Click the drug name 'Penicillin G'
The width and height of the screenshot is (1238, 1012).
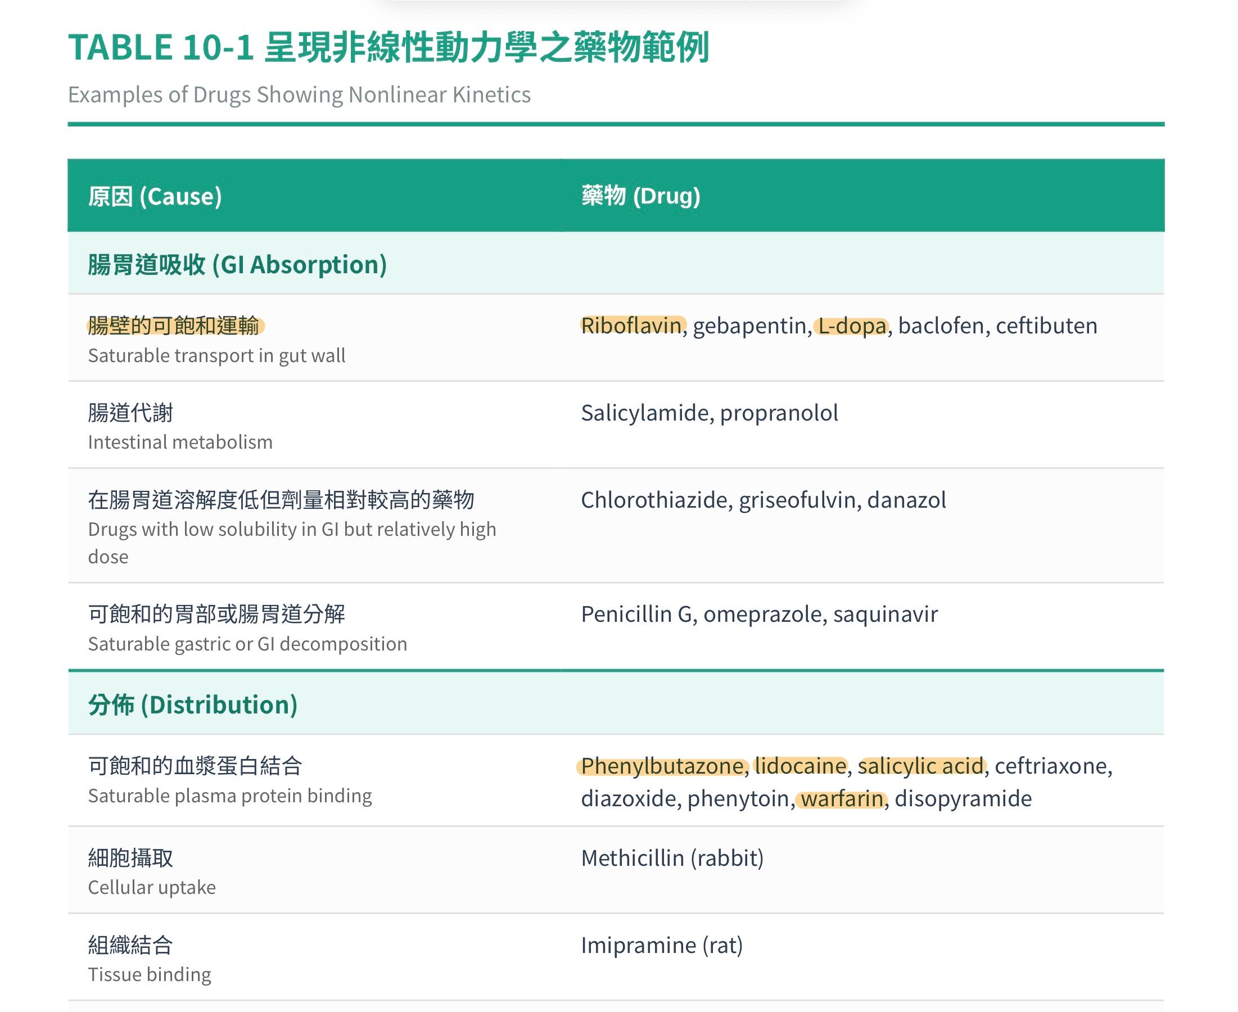pos(636,614)
